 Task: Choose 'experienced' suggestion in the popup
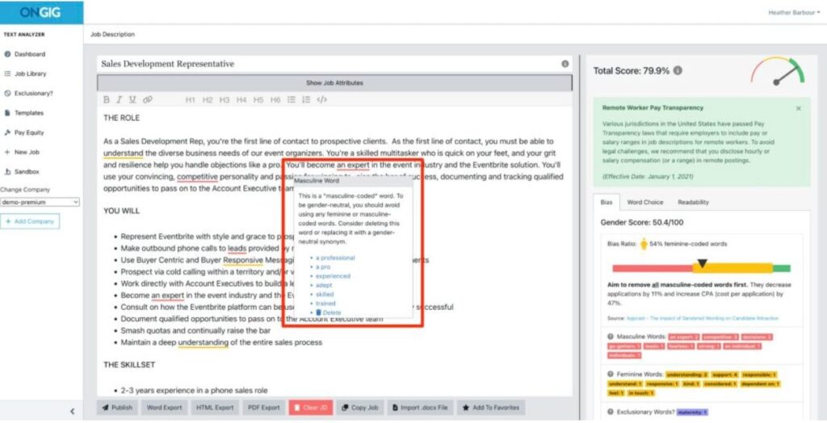333,276
